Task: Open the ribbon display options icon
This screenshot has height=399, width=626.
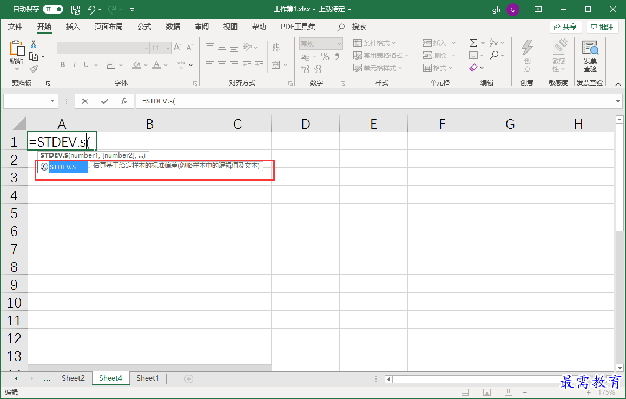Action: click(x=538, y=9)
